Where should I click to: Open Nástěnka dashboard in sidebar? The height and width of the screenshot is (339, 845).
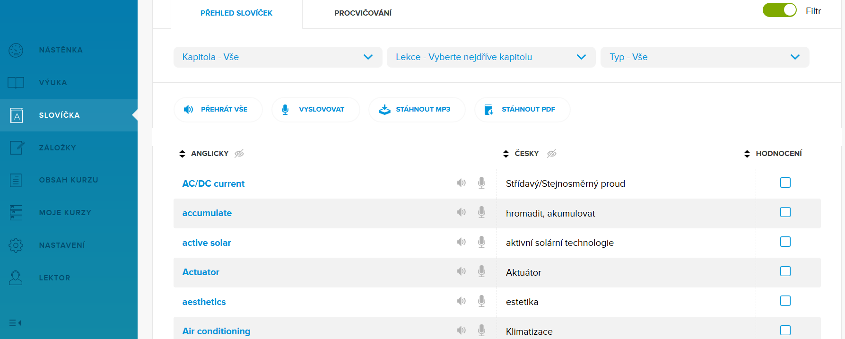61,50
